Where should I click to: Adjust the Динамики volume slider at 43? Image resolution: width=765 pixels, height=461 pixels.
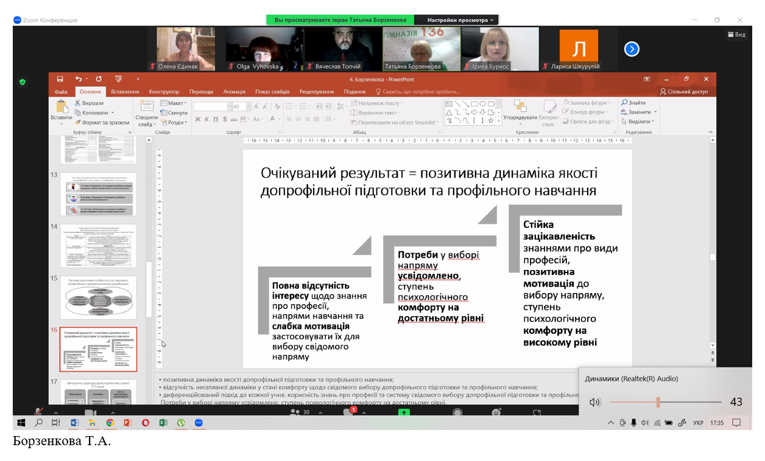(658, 402)
